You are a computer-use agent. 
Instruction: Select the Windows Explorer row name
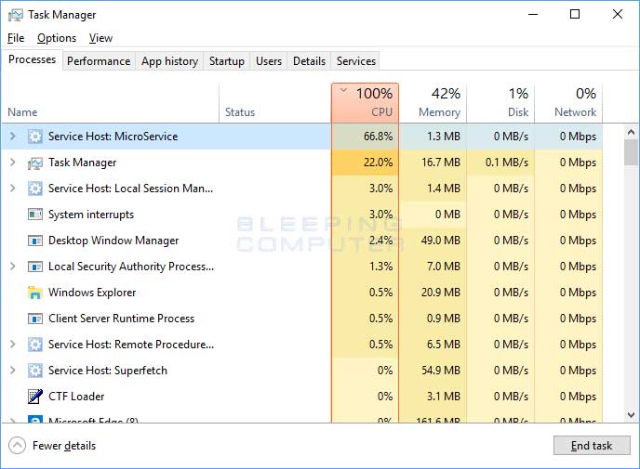92,293
